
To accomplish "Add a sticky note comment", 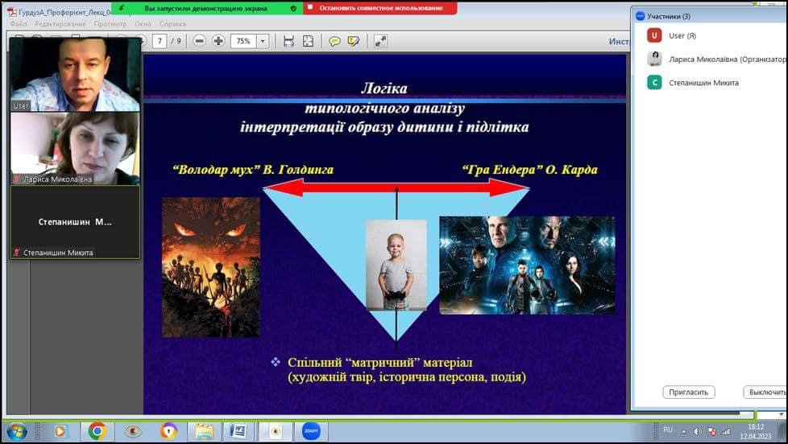I will pyautogui.click(x=334, y=41).
